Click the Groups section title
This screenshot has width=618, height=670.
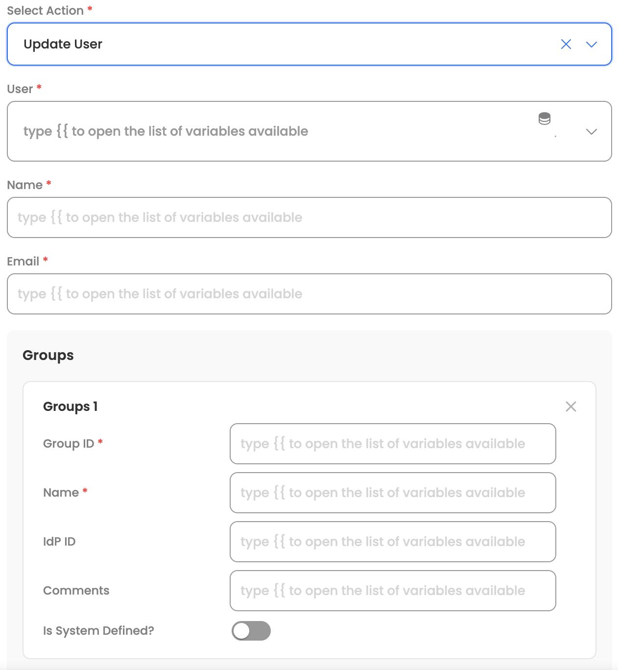pos(48,355)
